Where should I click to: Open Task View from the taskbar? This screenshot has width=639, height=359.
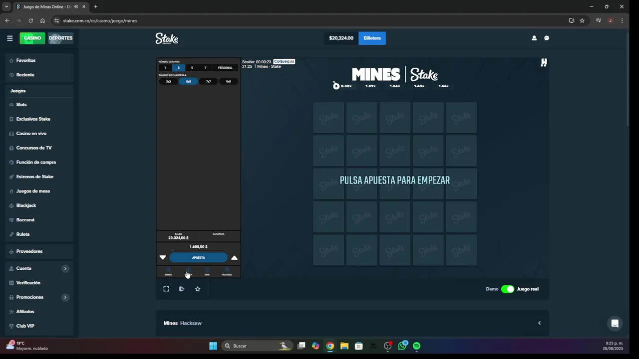302,346
